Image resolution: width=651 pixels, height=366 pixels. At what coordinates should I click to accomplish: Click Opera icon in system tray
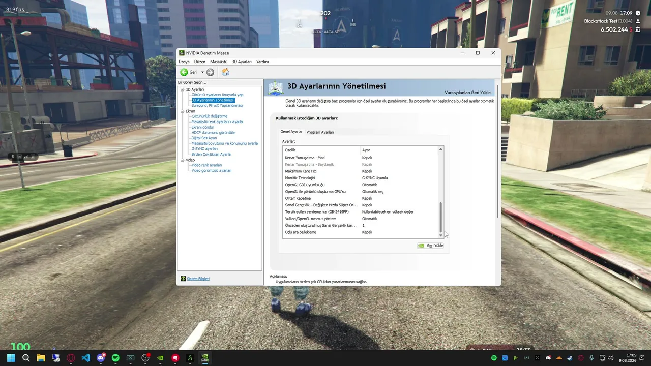581,358
